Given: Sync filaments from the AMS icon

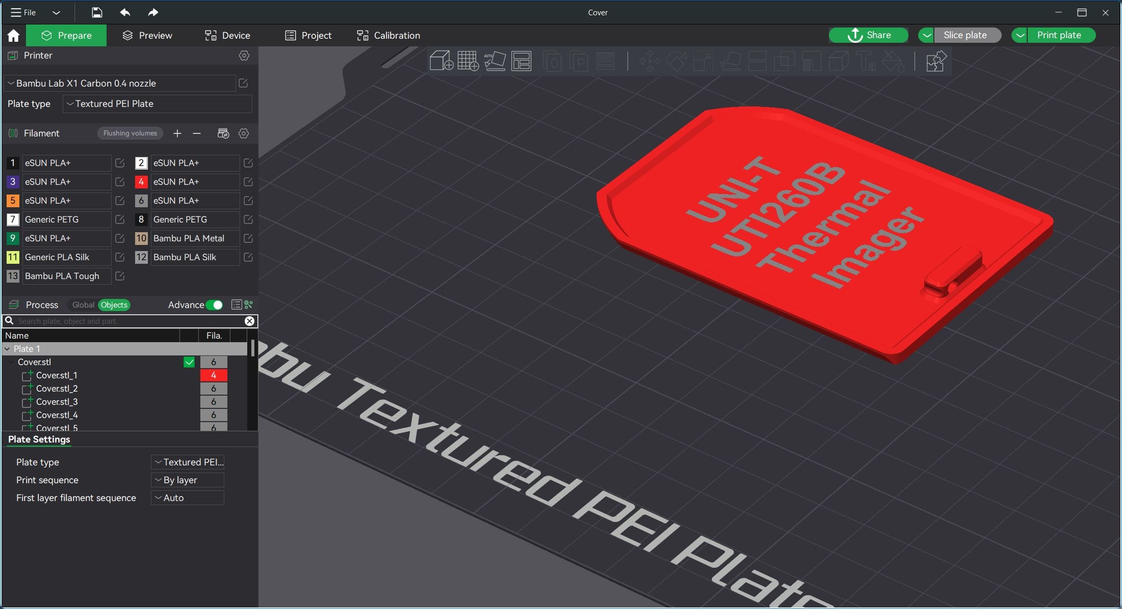Looking at the screenshot, I should click(x=223, y=133).
